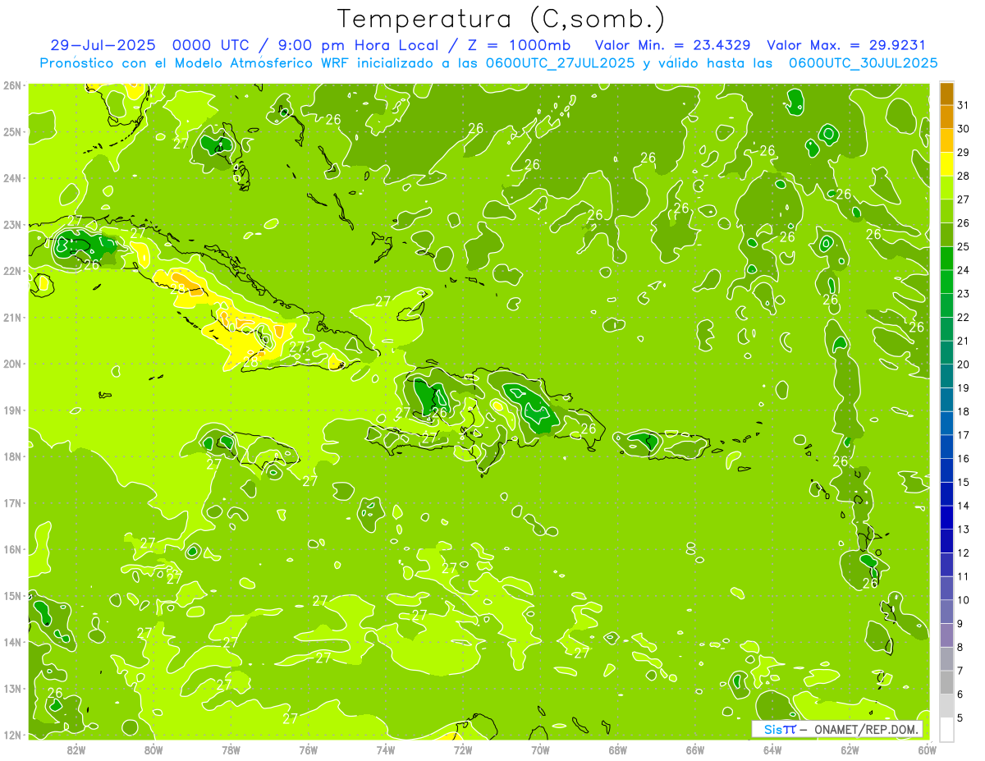Click color bar legend value '30'

964,129
